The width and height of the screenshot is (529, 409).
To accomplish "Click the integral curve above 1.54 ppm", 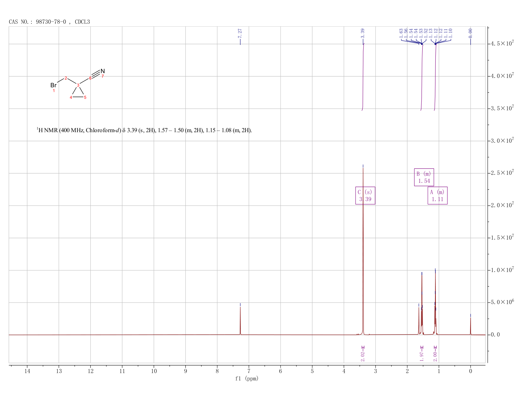I will pyautogui.click(x=422, y=78).
